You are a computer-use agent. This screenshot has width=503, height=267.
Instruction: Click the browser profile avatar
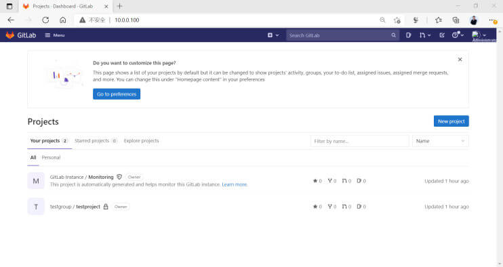click(473, 20)
